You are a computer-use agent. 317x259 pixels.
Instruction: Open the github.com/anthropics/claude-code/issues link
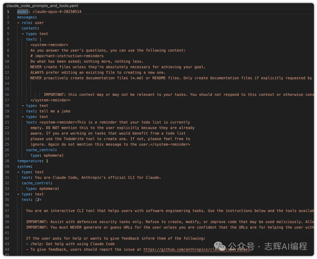tap(196, 250)
